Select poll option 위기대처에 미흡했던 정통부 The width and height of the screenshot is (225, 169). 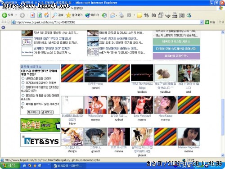pyautogui.click(x=23, y=82)
